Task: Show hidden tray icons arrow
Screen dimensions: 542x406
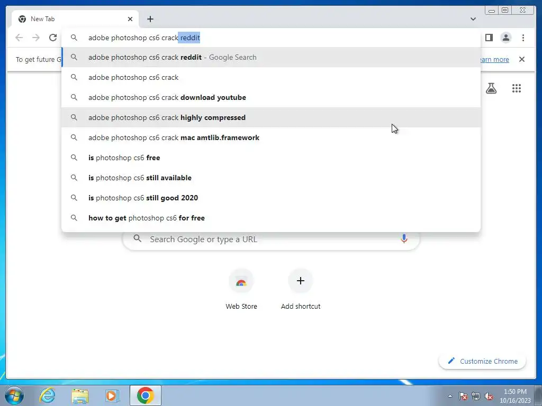Action: [x=450, y=396]
